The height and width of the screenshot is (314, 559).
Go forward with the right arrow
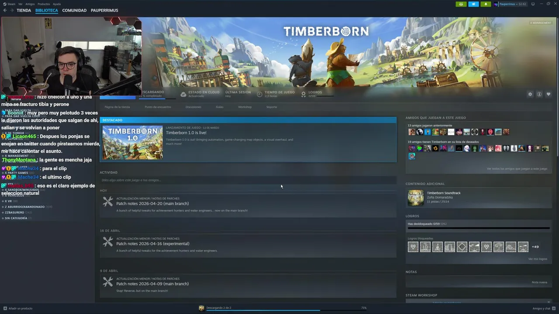coord(12,10)
